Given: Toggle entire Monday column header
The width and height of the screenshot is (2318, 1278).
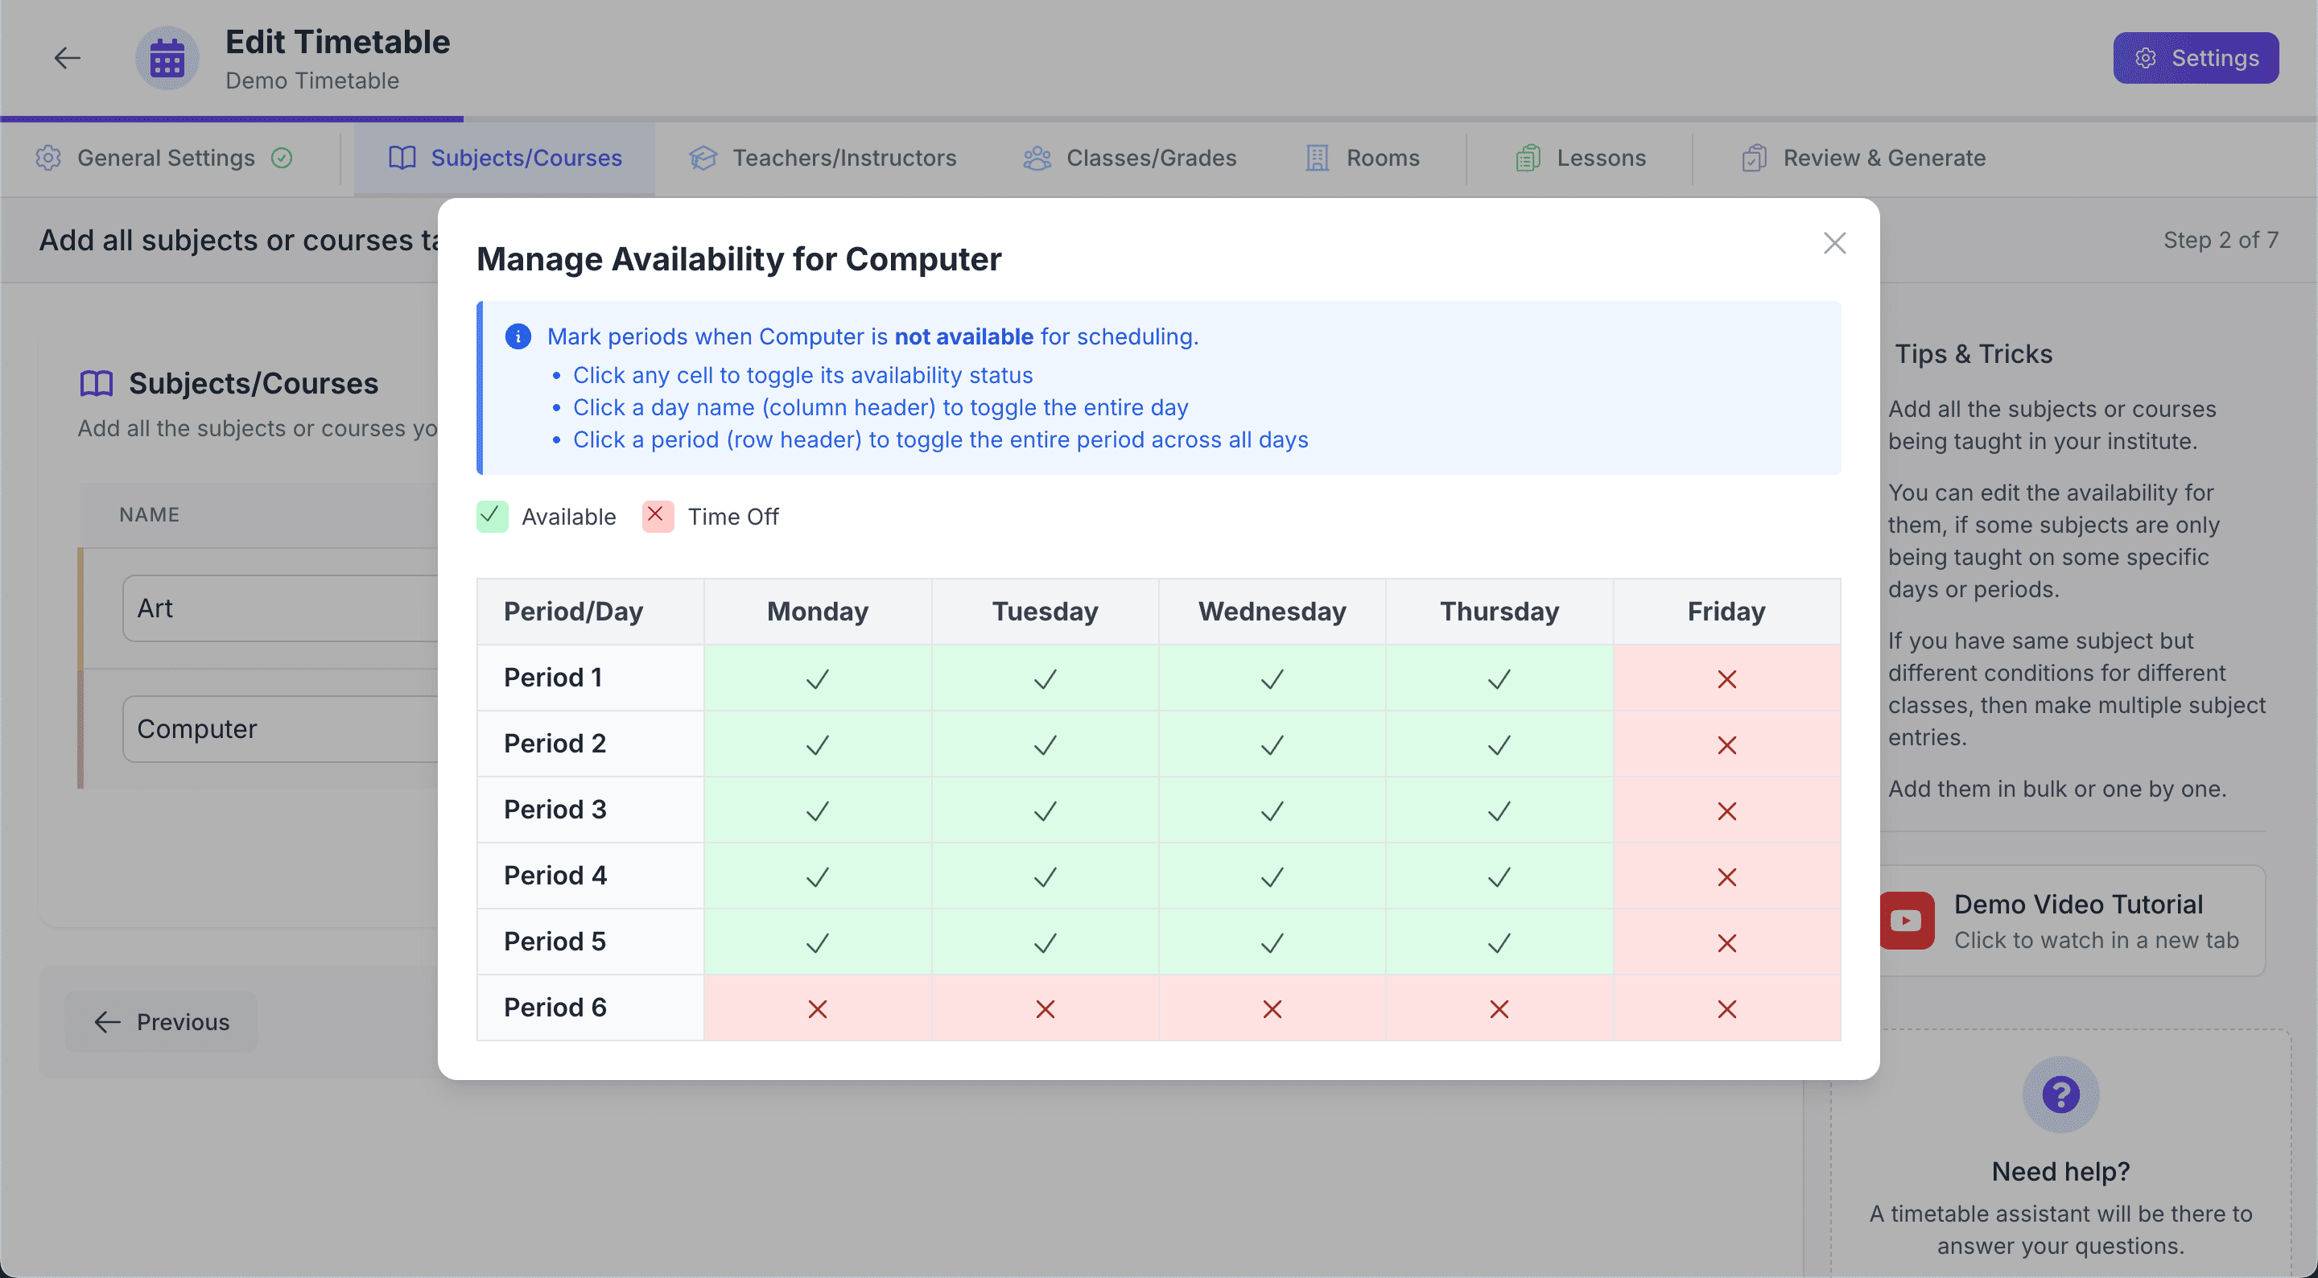Looking at the screenshot, I should 817,611.
